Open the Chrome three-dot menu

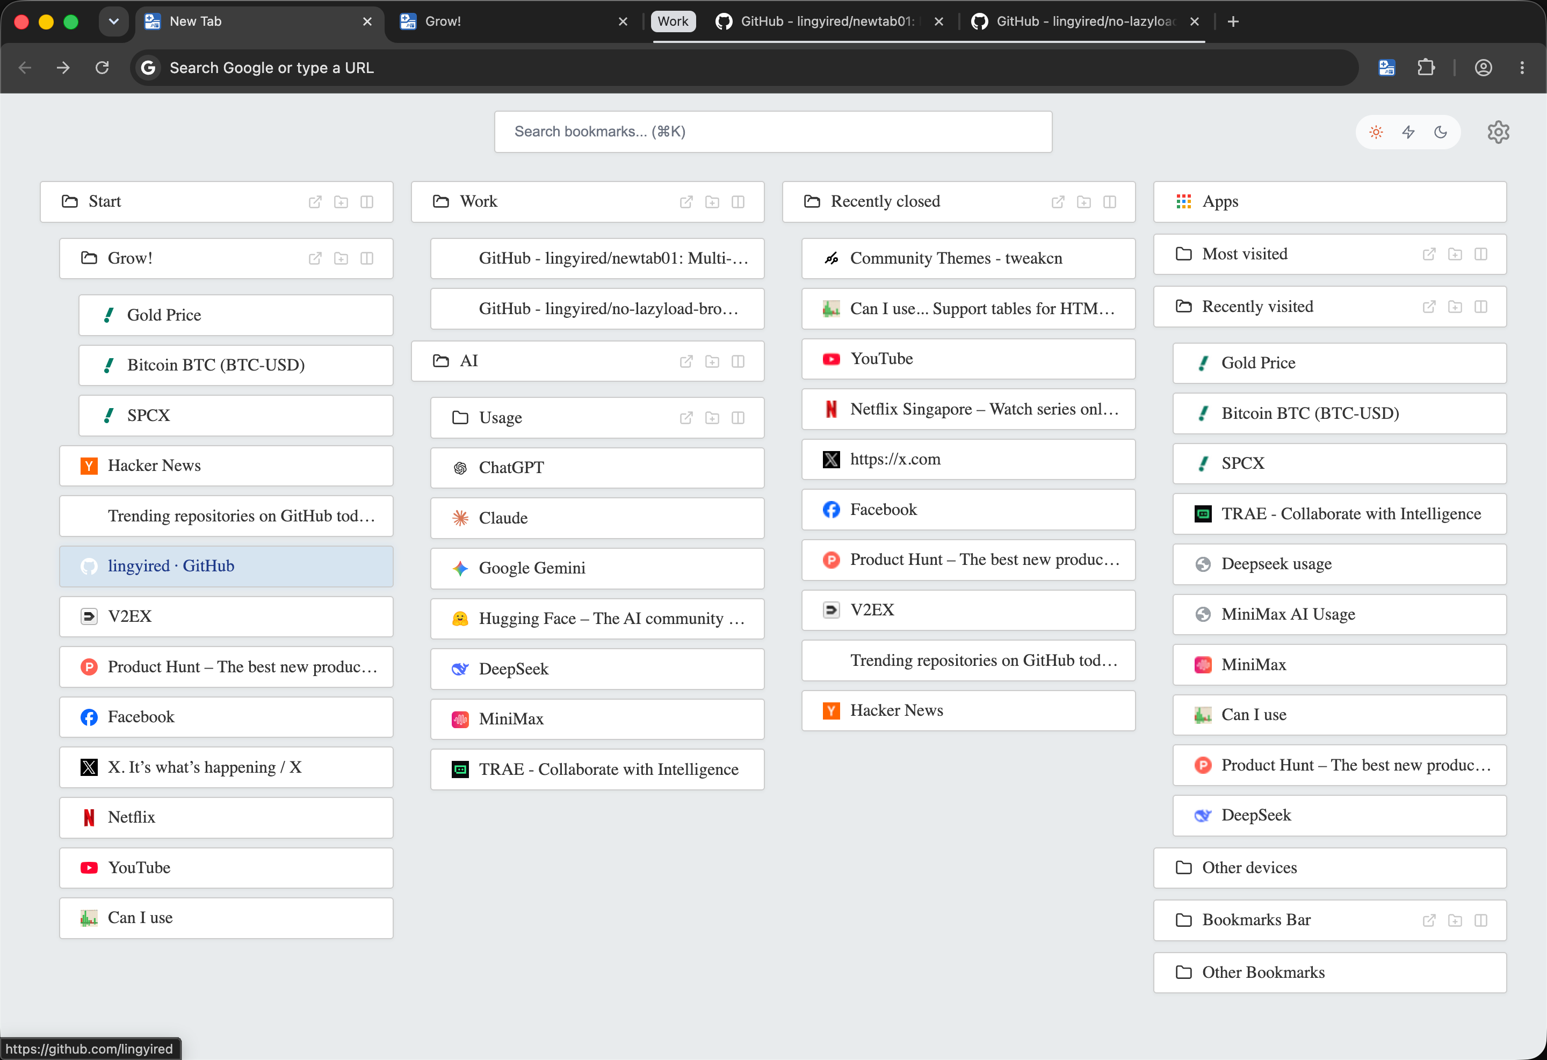click(1522, 68)
